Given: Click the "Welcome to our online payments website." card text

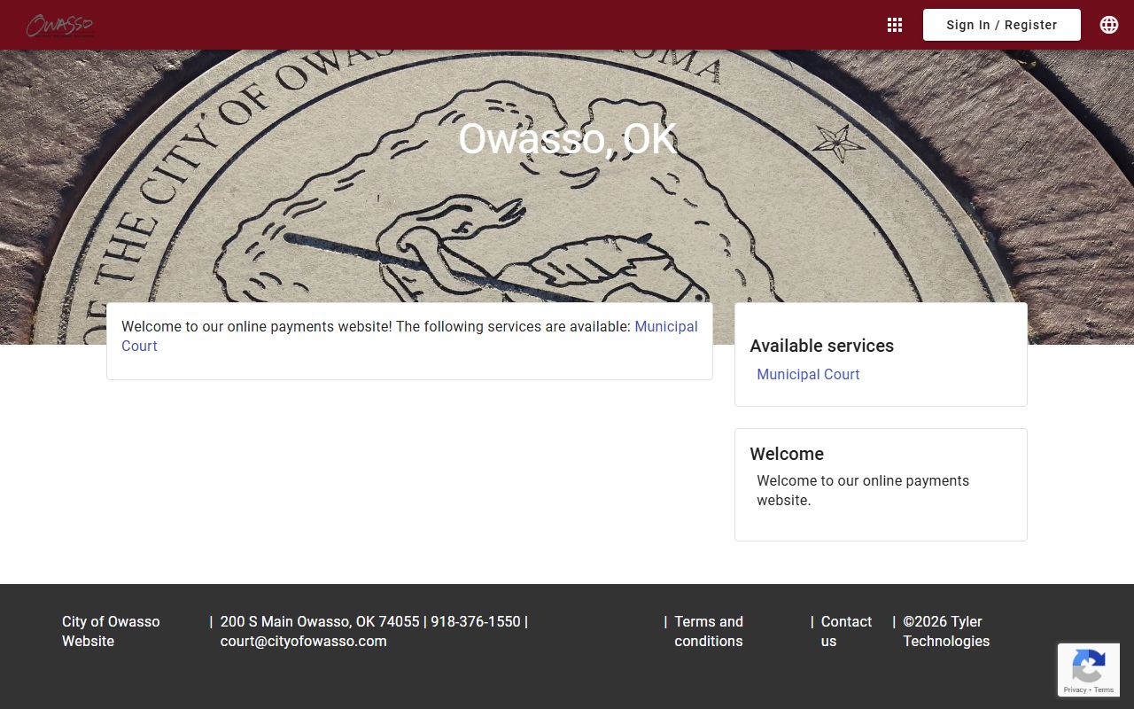Looking at the screenshot, I should [863, 490].
